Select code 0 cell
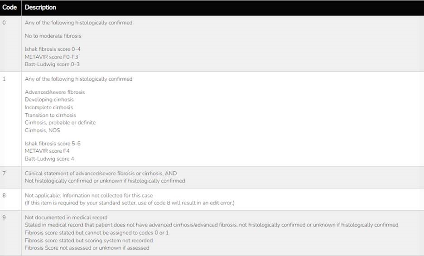The image size is (424, 256). 10,43
